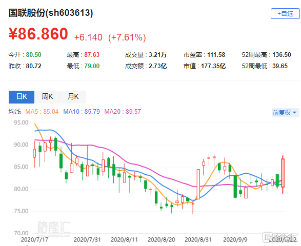The height and width of the screenshot is (246, 301).
Task: Toggle the blue MA10 : 85.79 legend
Action: coord(82,112)
